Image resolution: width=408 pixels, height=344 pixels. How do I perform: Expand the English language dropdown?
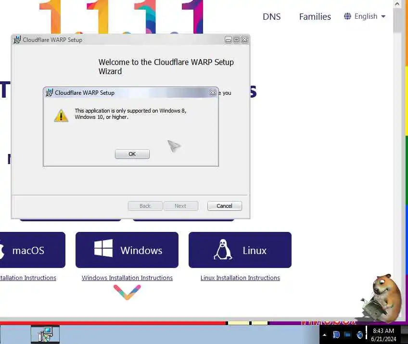pos(365,16)
